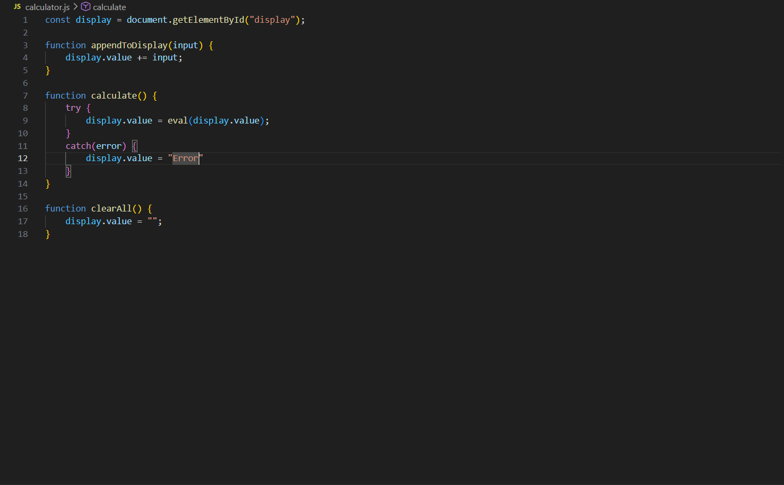Click the "display" string literal on line 1
Viewport: 784px width, 485px height.
(272, 20)
